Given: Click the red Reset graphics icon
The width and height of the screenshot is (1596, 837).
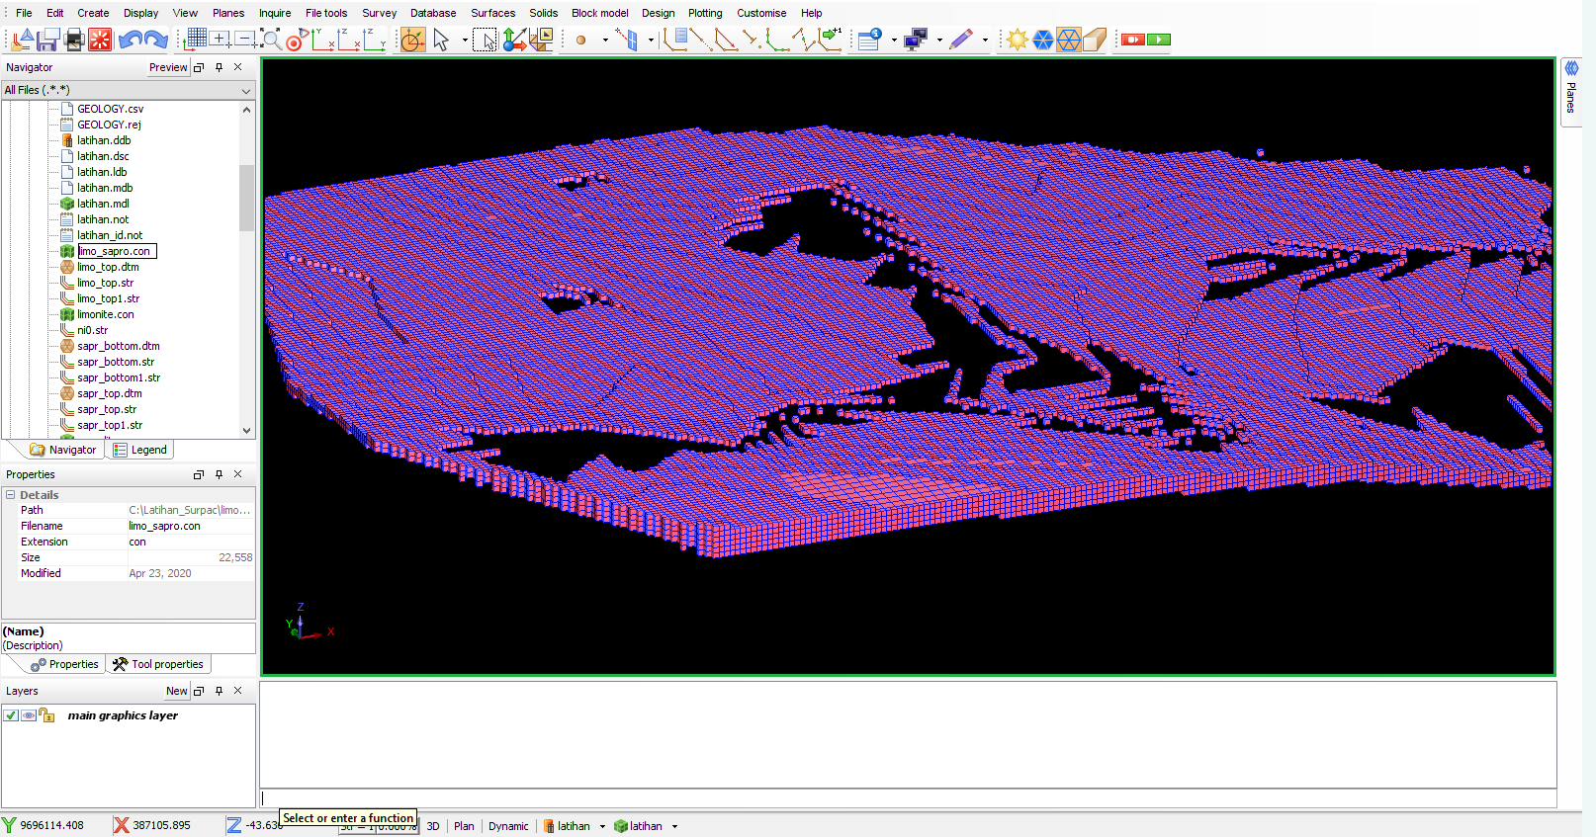Looking at the screenshot, I should (100, 40).
